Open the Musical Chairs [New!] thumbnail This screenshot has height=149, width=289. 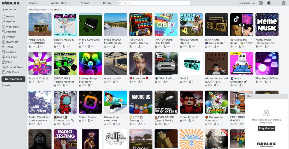pos(191,25)
